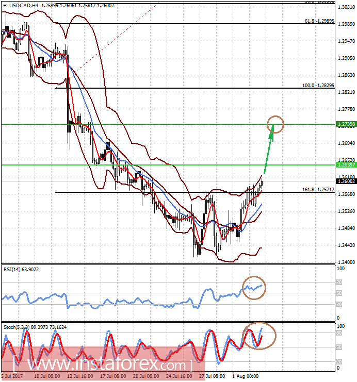The height and width of the screenshot is (382, 357).
Task: Click the RSI panel 70 level label
Action: click(339, 283)
